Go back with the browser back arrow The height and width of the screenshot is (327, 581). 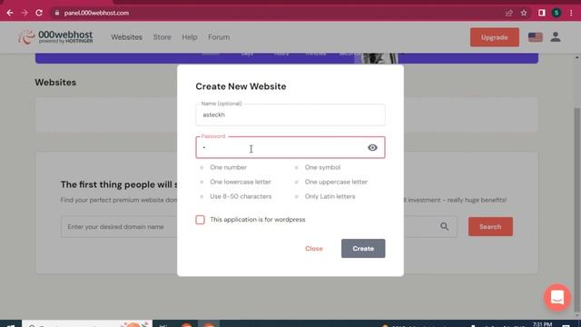coord(10,13)
